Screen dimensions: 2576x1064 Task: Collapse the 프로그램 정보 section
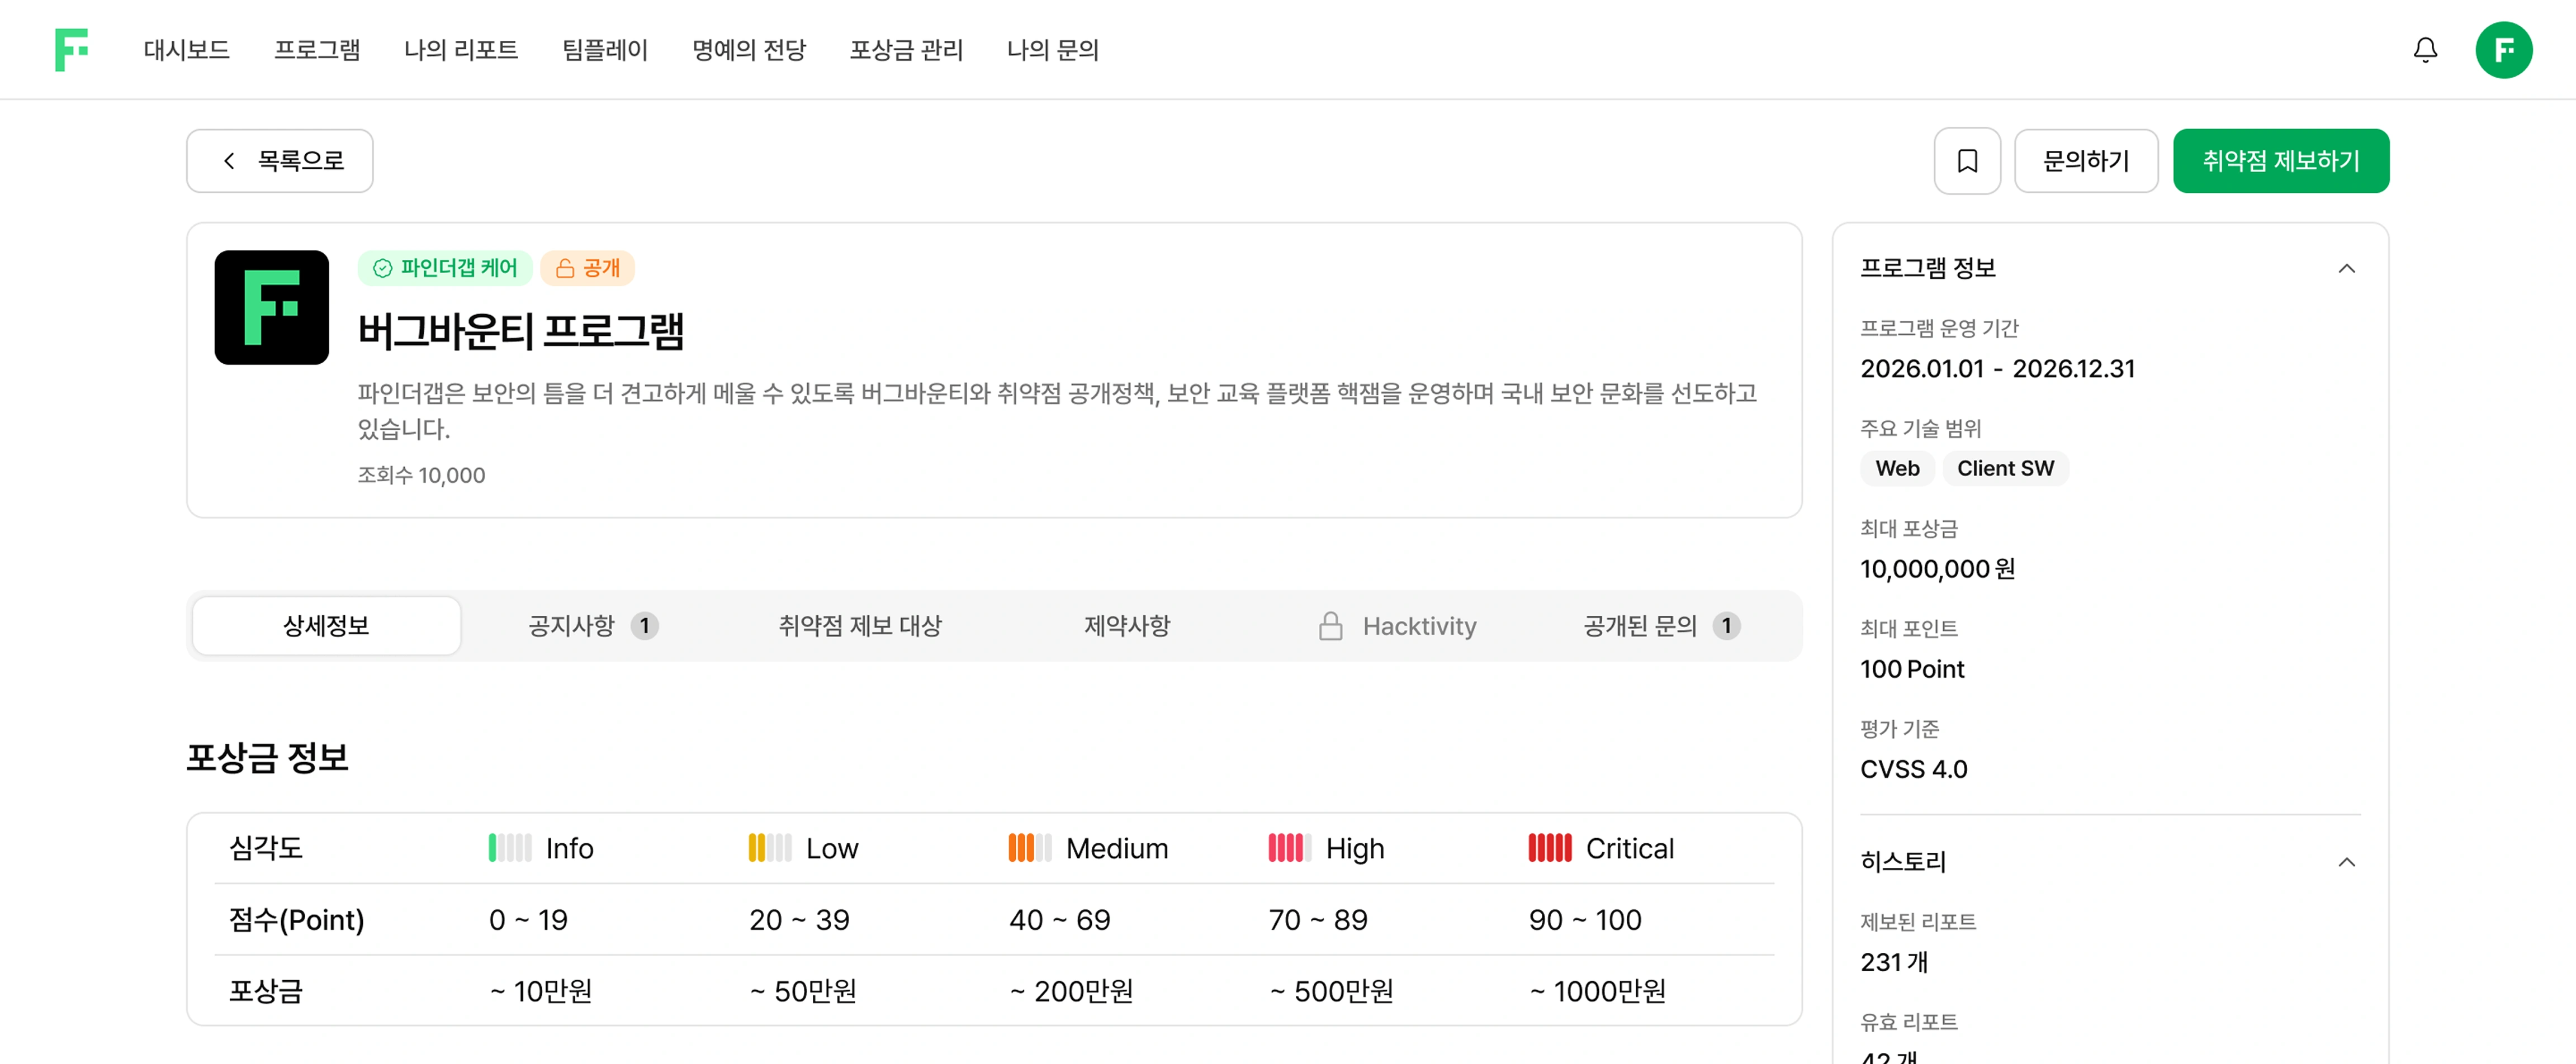(2346, 268)
